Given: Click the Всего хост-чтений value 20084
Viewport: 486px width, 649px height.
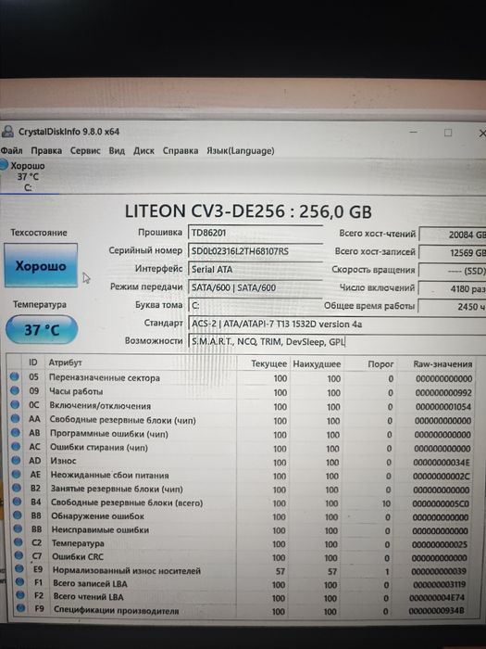Looking at the screenshot, I should pyautogui.click(x=453, y=235).
